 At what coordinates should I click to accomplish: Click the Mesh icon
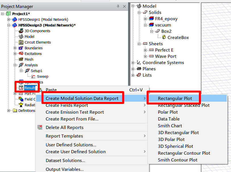point(21,59)
